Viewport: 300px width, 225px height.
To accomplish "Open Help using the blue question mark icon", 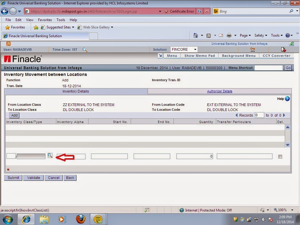I will point(287,99).
